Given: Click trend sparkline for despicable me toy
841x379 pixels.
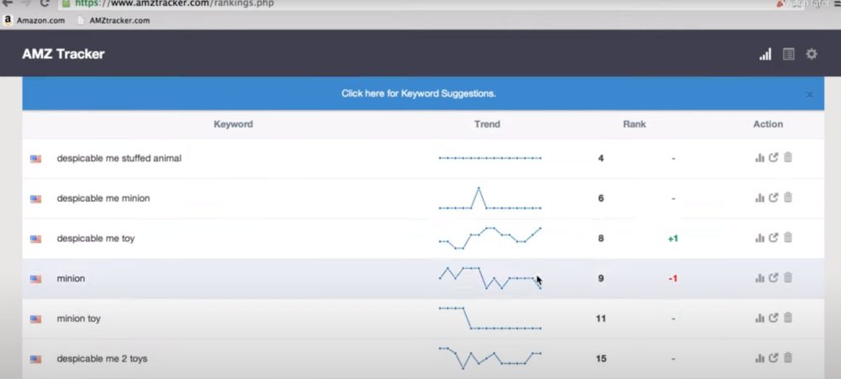Looking at the screenshot, I should [x=490, y=238].
